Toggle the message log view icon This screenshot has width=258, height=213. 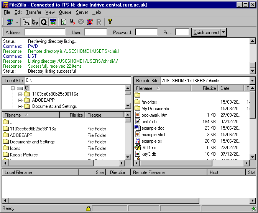click(x=53, y=22)
